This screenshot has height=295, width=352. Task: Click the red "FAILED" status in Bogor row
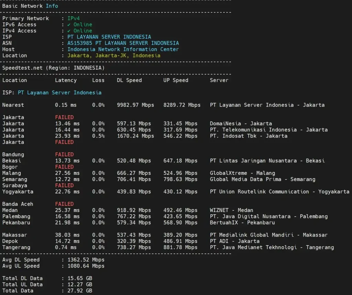tap(64, 167)
